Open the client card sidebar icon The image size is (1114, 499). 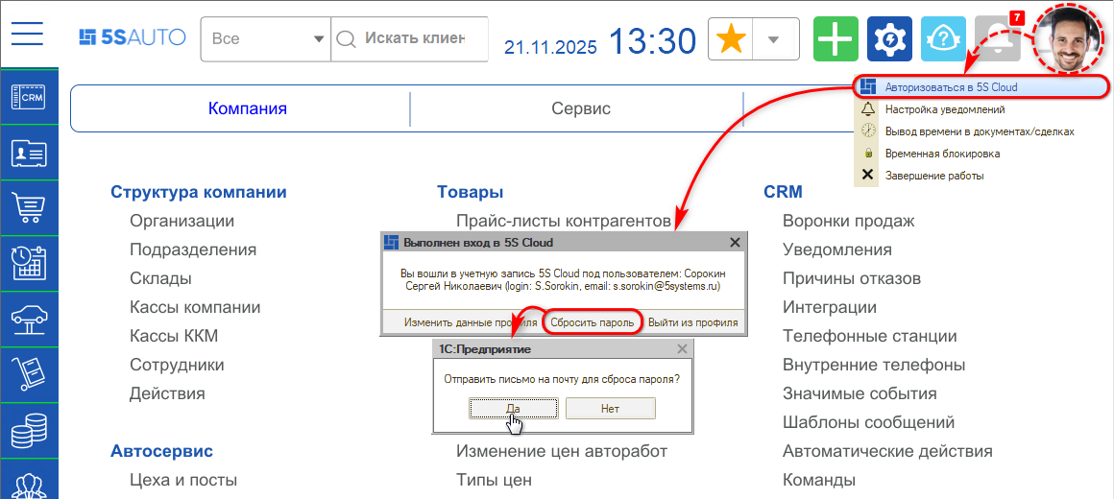pos(29,154)
